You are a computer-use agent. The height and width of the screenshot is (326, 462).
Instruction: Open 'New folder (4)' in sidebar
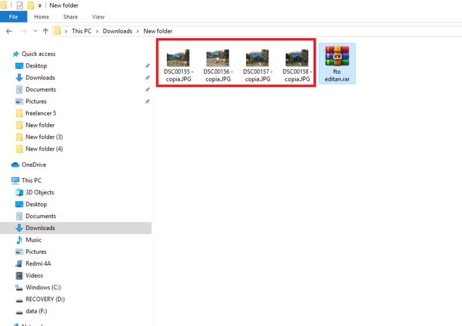pos(44,149)
